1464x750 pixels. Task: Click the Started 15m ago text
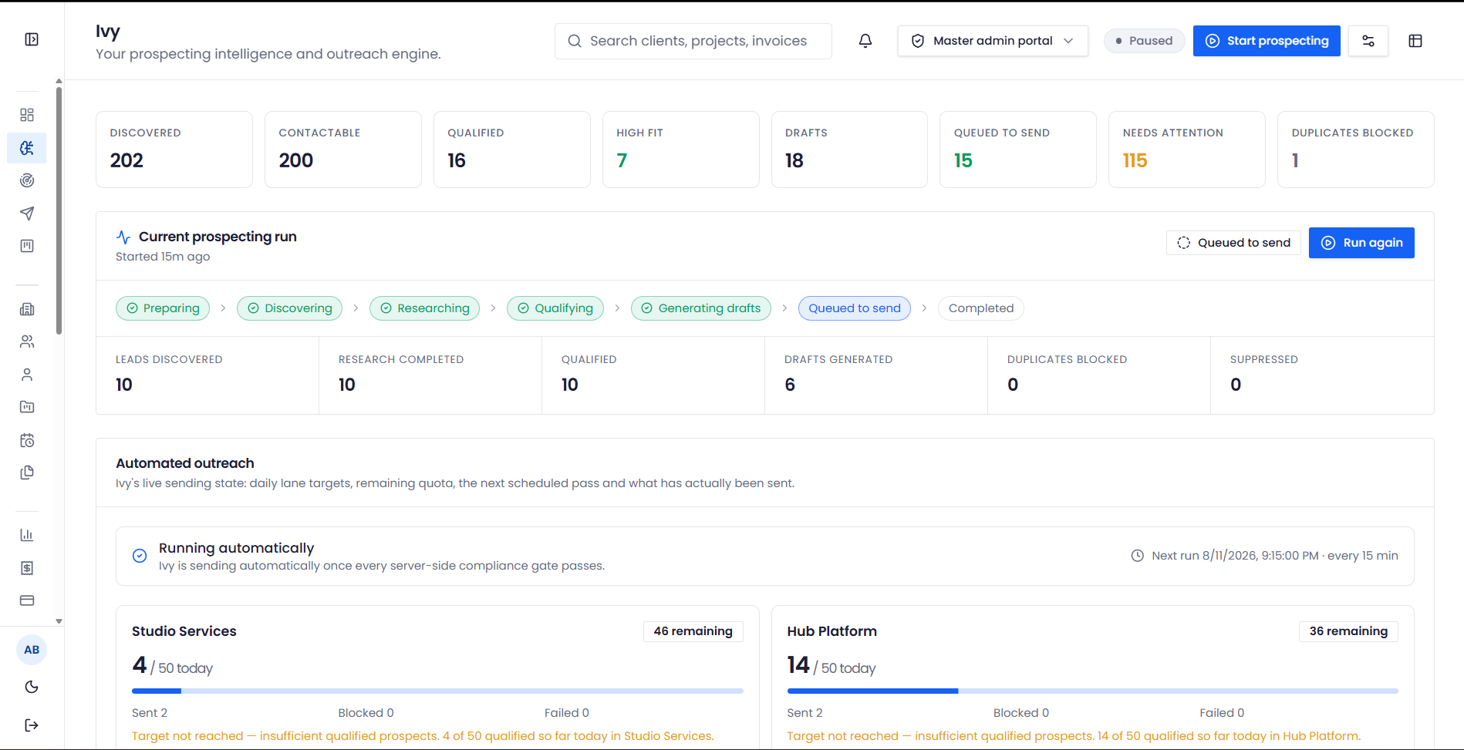pyautogui.click(x=163, y=257)
